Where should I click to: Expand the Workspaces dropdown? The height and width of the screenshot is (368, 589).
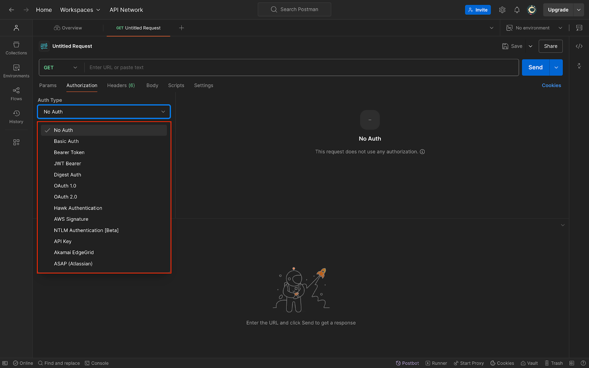(80, 10)
